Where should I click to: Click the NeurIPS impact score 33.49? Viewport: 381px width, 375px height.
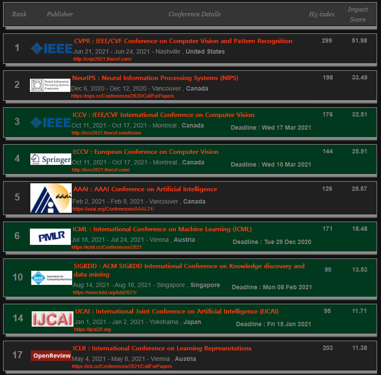click(359, 77)
